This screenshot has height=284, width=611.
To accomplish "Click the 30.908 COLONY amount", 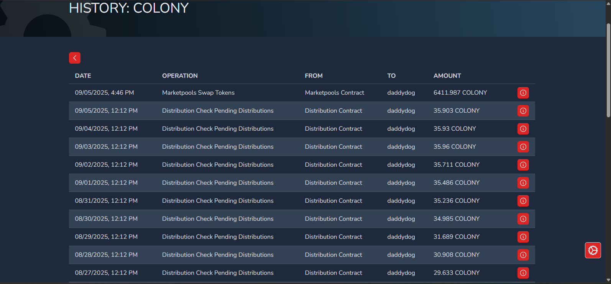I will click(457, 255).
